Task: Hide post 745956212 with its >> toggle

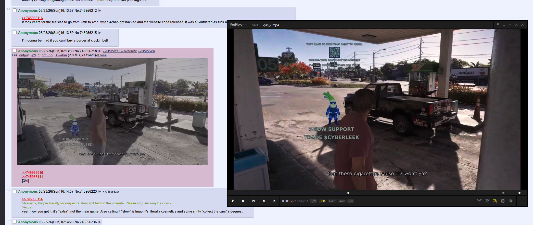Action: click(9, 9)
